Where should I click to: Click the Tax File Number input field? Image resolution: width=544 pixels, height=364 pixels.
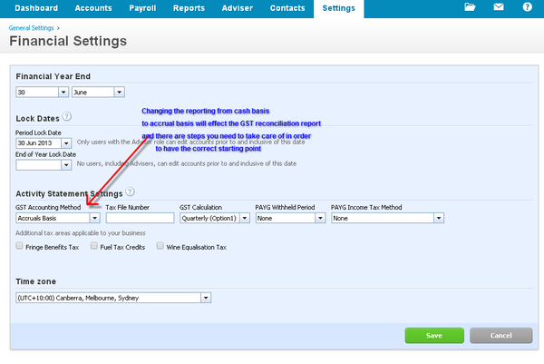click(x=140, y=218)
